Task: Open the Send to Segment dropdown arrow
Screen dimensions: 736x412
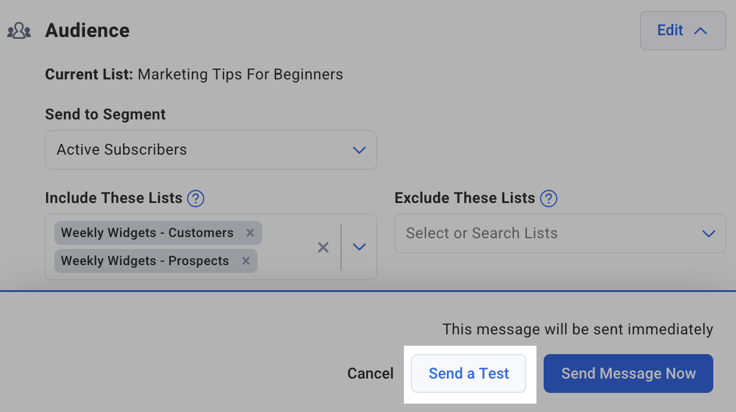Action: (359, 150)
